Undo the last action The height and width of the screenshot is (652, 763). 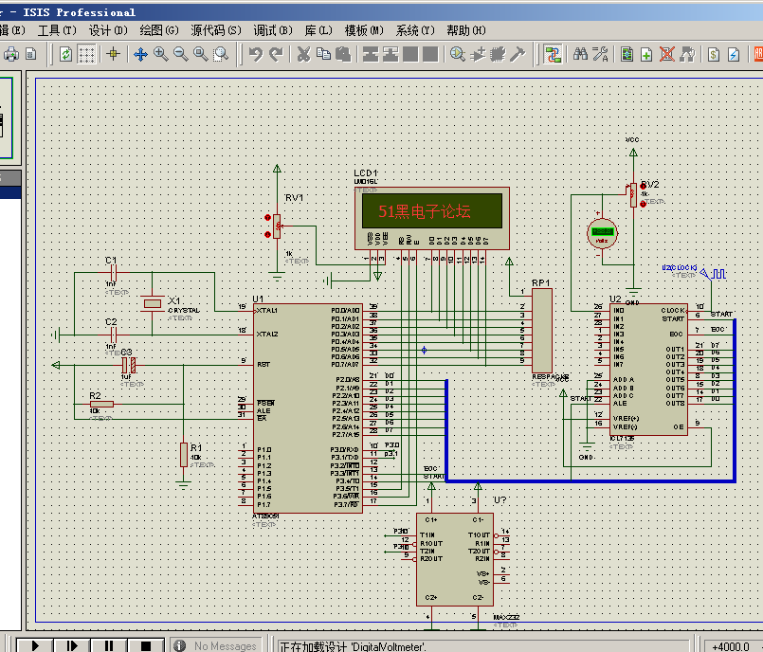point(256,54)
